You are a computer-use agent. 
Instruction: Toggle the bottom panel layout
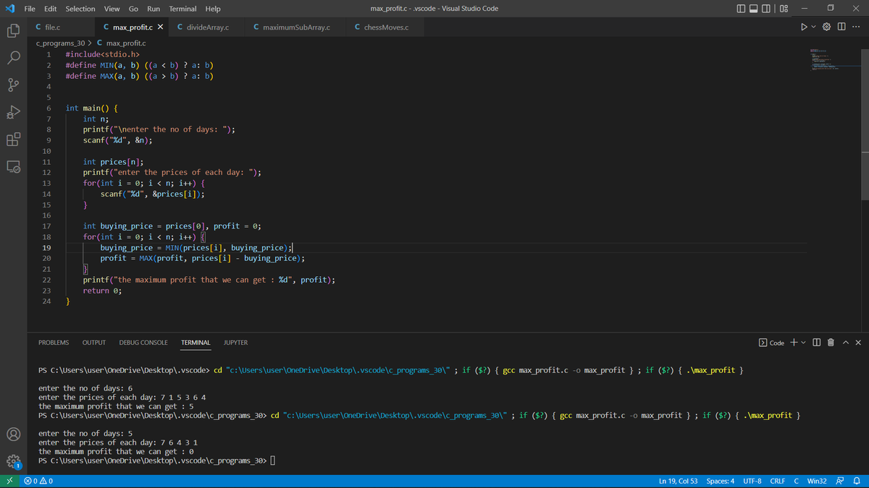[x=753, y=9]
